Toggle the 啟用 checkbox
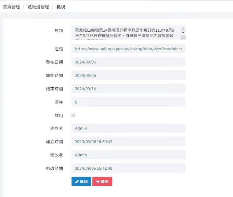 (73, 115)
